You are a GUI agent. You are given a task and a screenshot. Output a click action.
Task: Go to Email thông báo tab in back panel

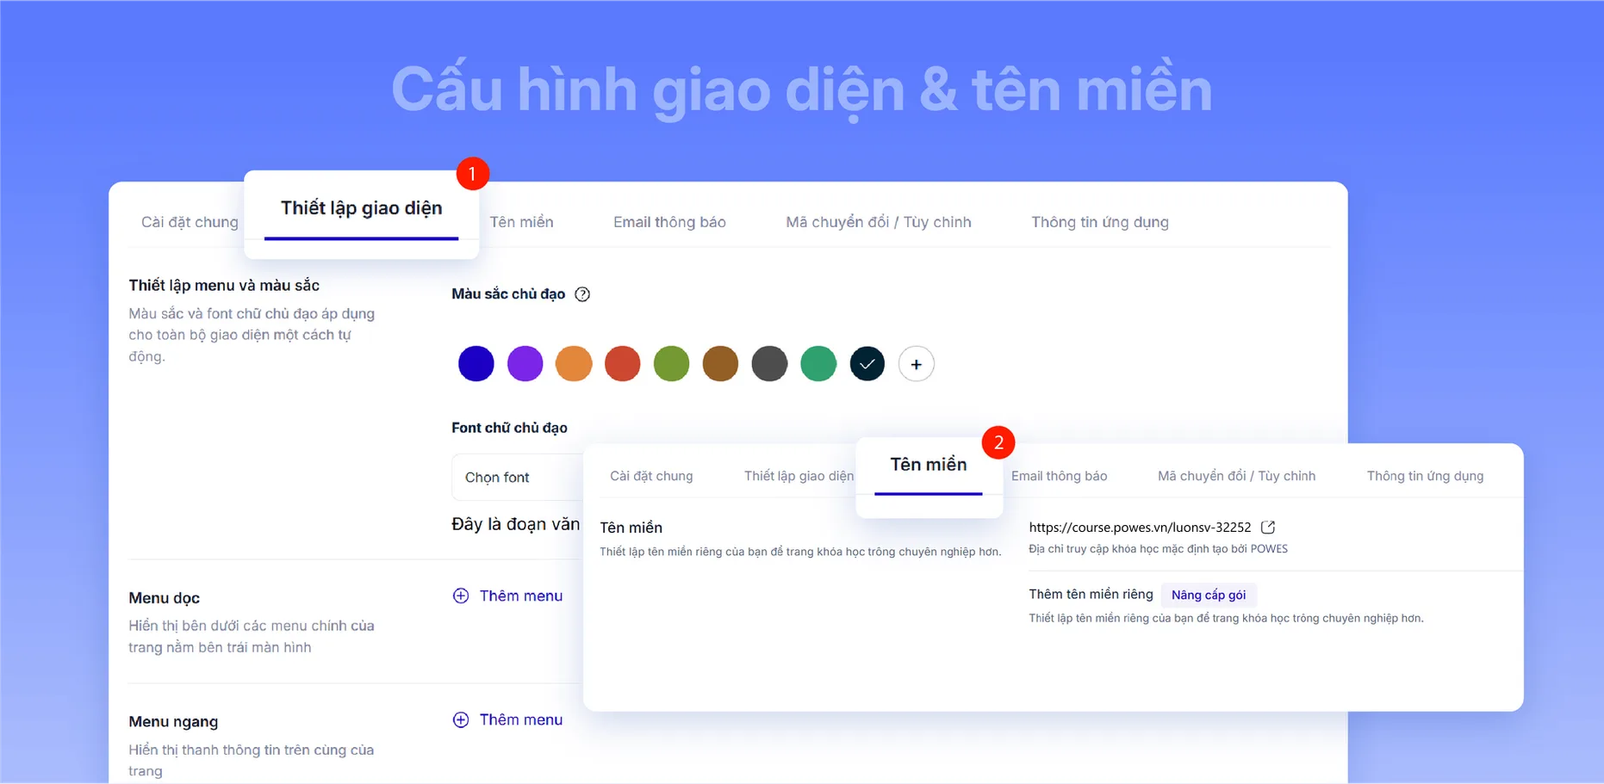pos(669,222)
